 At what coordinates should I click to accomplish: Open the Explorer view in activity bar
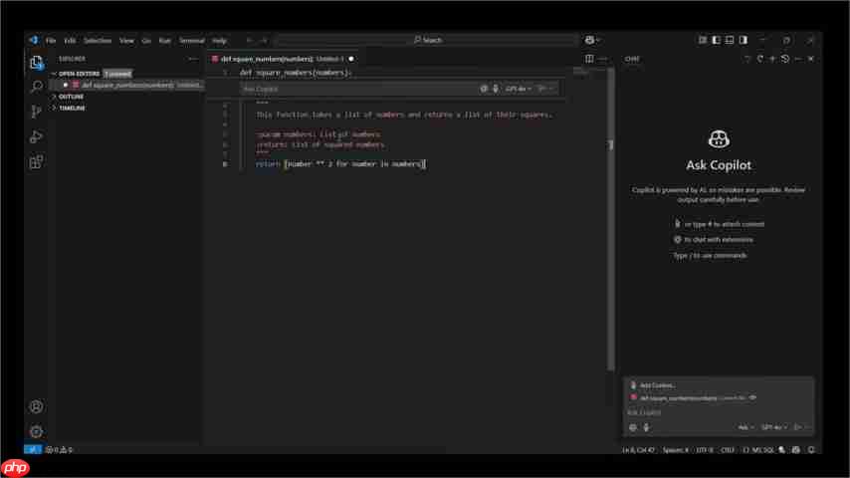36,63
